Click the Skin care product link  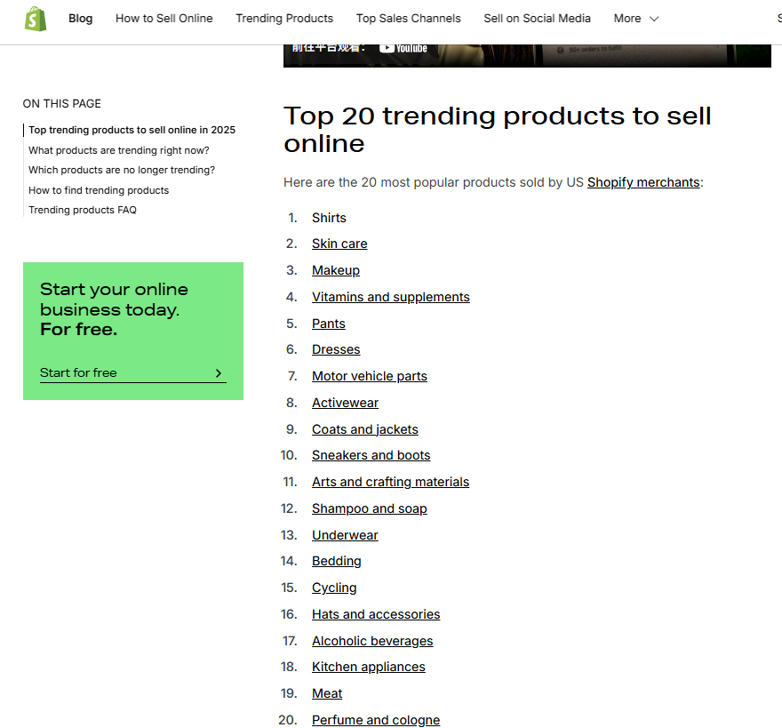(x=339, y=244)
